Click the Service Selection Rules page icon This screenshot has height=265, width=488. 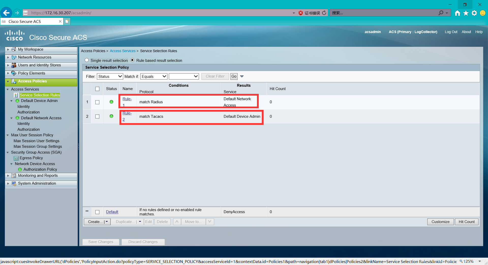16,95
